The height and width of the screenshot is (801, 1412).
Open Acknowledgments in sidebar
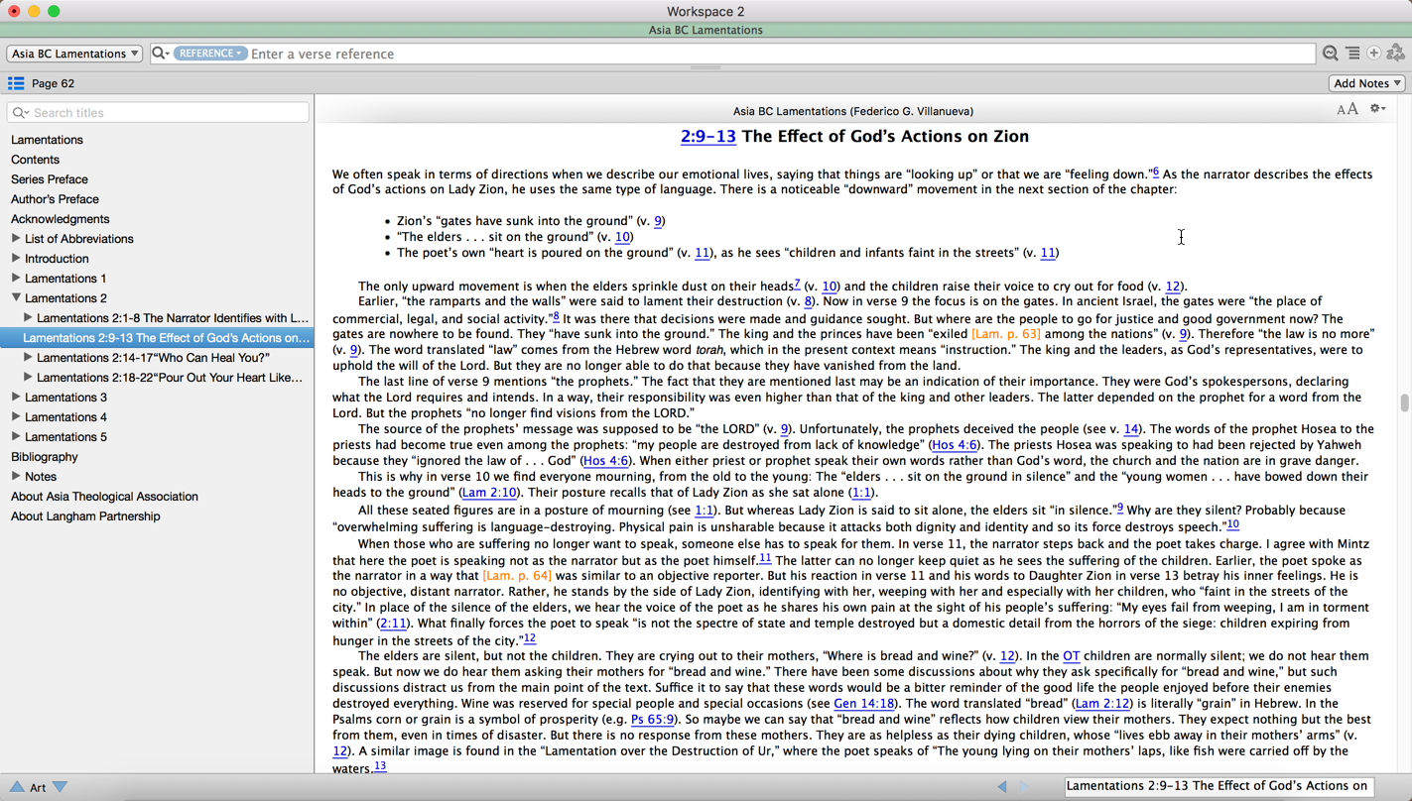tap(60, 219)
